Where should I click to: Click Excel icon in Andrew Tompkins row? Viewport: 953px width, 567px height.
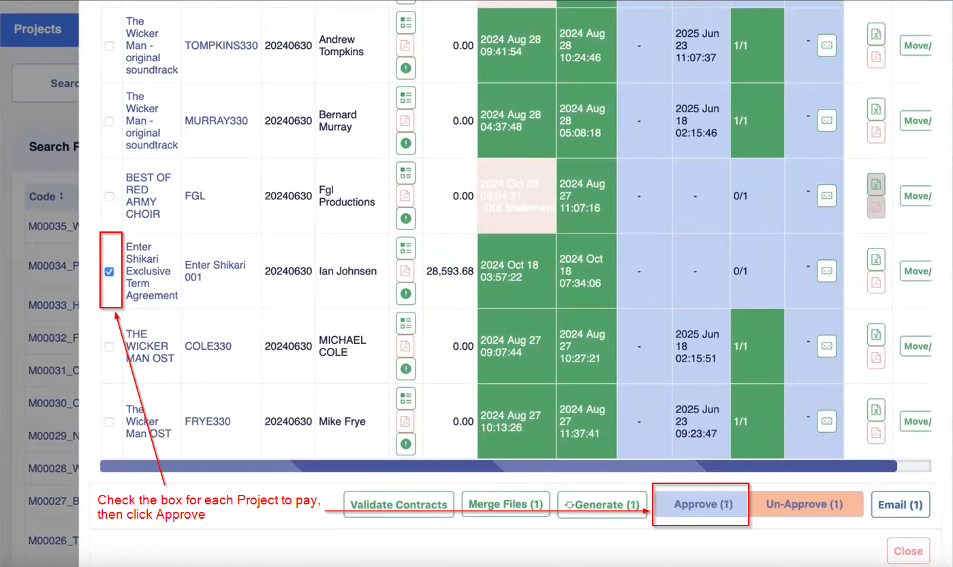tap(876, 34)
